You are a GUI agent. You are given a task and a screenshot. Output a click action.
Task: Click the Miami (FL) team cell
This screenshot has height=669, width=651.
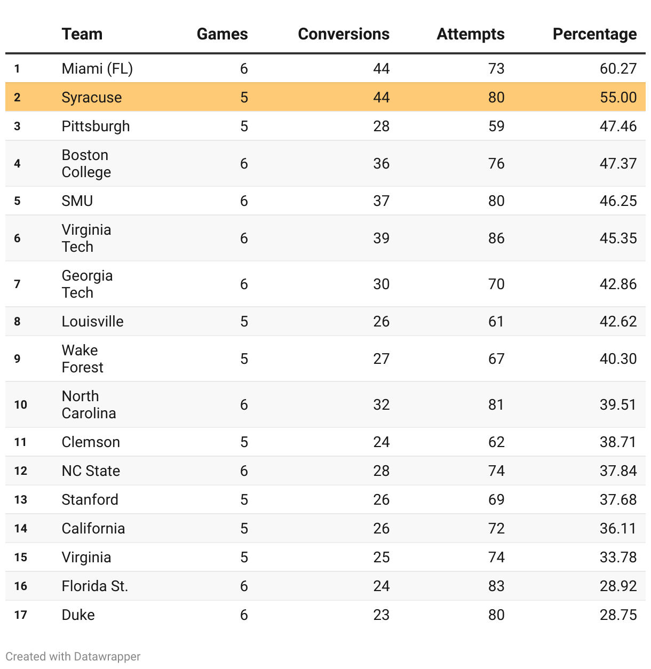click(x=97, y=68)
